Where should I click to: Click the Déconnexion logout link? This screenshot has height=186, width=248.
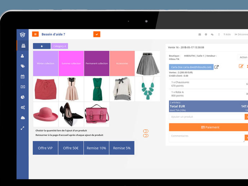coord(241,34)
